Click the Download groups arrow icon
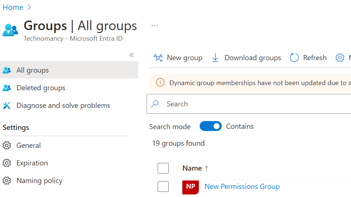The width and height of the screenshot is (351, 197). click(215, 58)
